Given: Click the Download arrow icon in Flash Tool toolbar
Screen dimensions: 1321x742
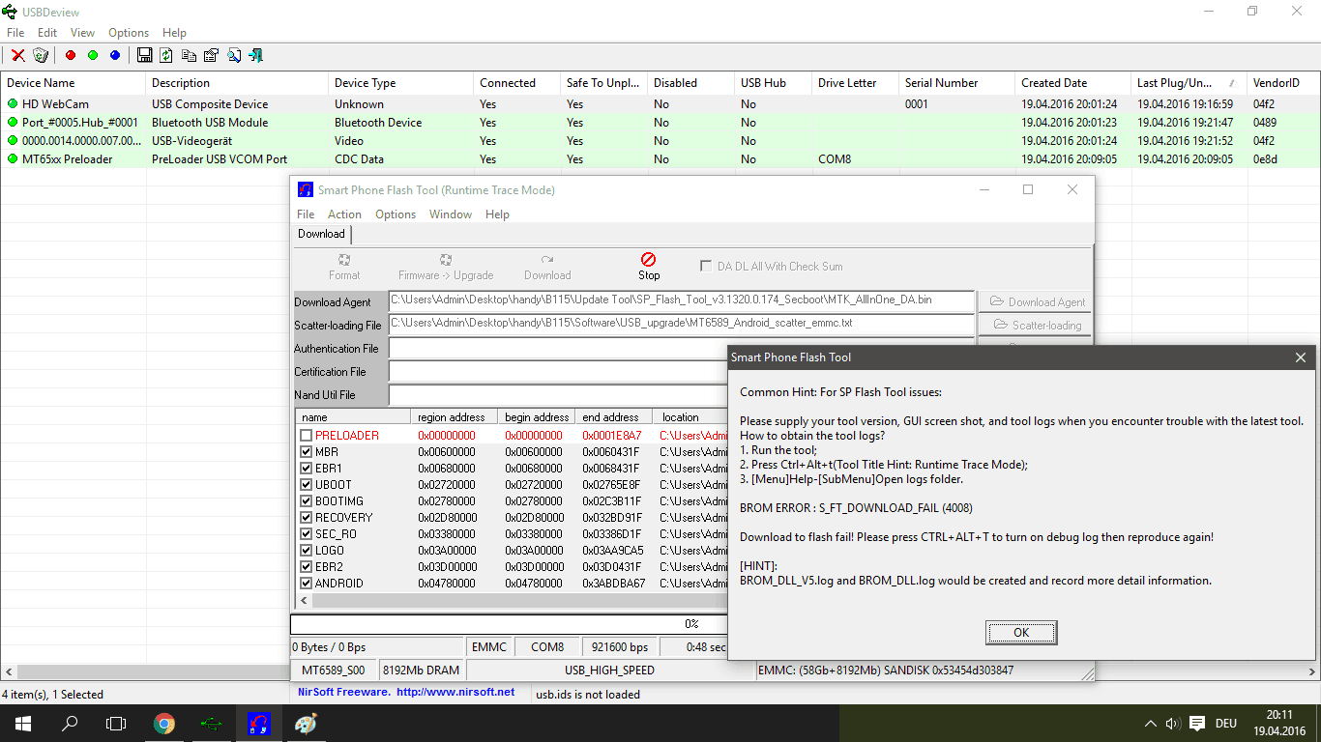Looking at the screenshot, I should [547, 260].
